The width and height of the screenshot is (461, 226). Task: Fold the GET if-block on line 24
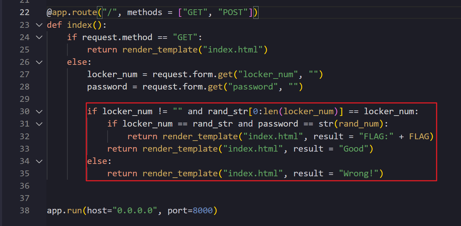[39, 37]
